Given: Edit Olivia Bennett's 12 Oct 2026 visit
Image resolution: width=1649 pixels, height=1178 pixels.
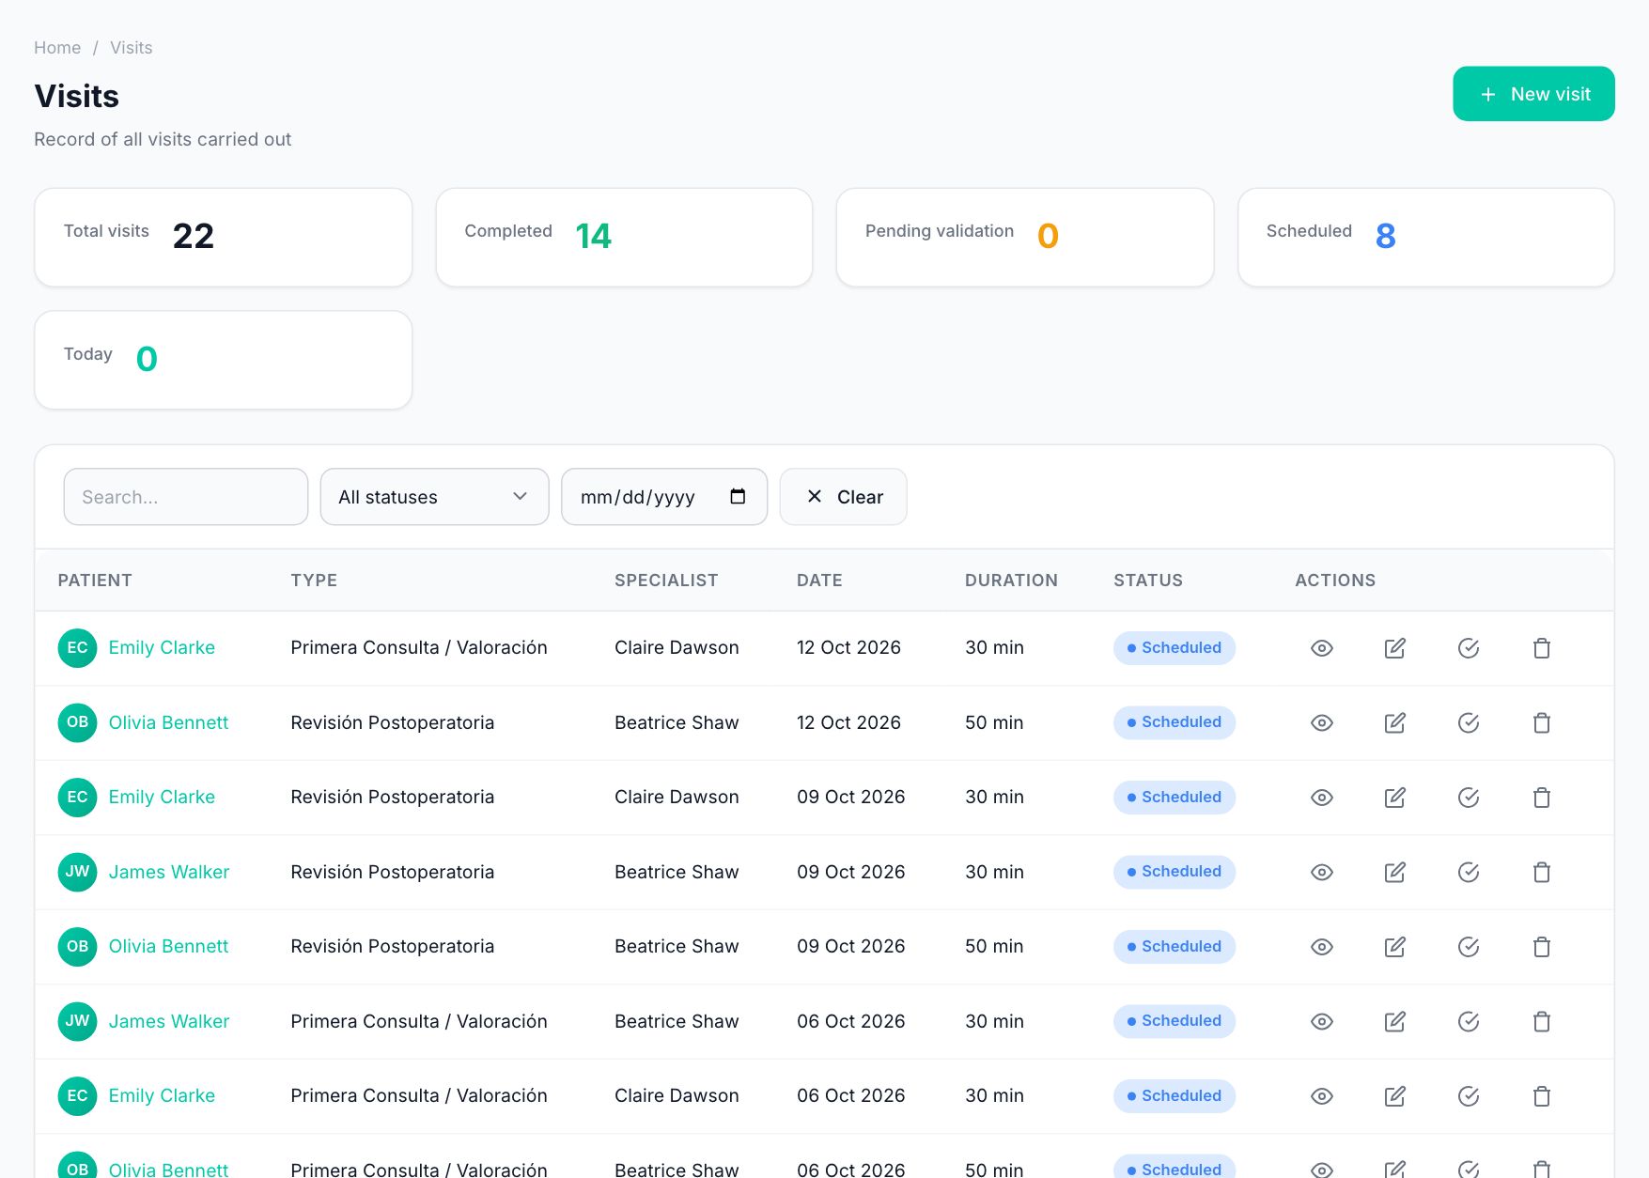Looking at the screenshot, I should pos(1394,722).
